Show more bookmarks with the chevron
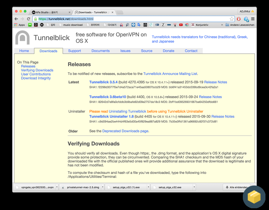Viewport: 269px width, 210px height. (222, 25)
